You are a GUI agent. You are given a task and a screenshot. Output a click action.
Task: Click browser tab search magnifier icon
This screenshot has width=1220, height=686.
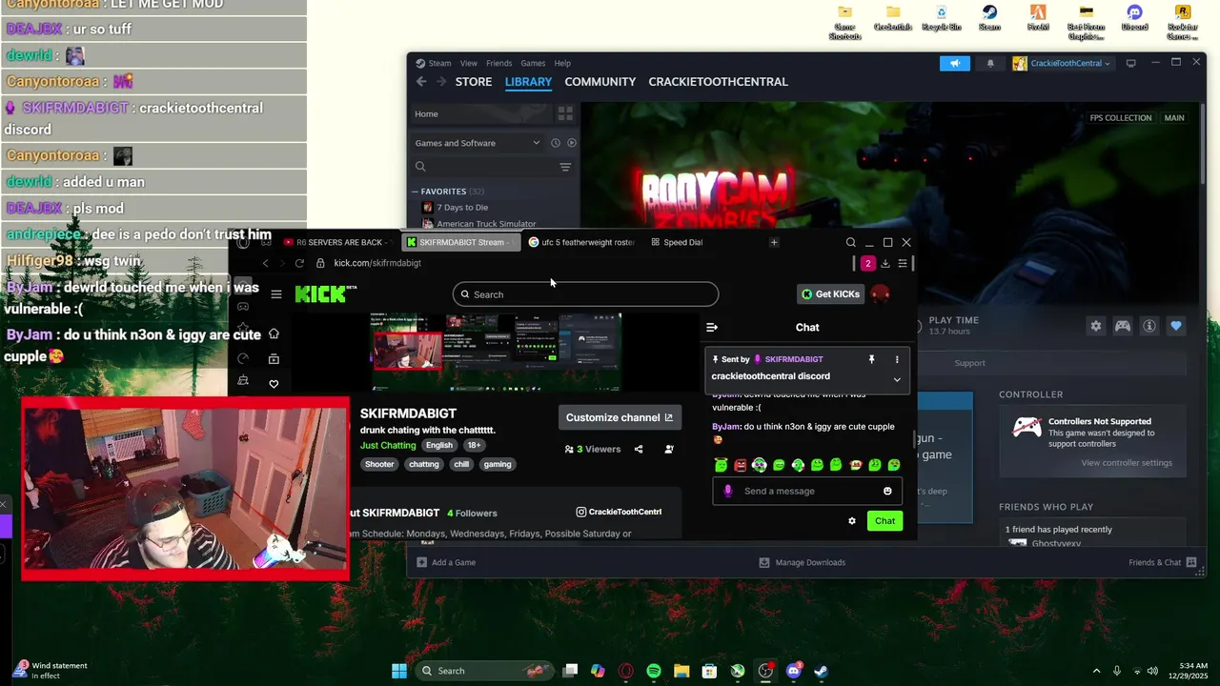coord(851,243)
